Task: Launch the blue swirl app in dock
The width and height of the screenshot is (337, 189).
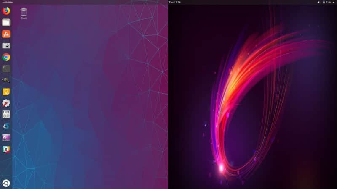Action: [x=6, y=126]
